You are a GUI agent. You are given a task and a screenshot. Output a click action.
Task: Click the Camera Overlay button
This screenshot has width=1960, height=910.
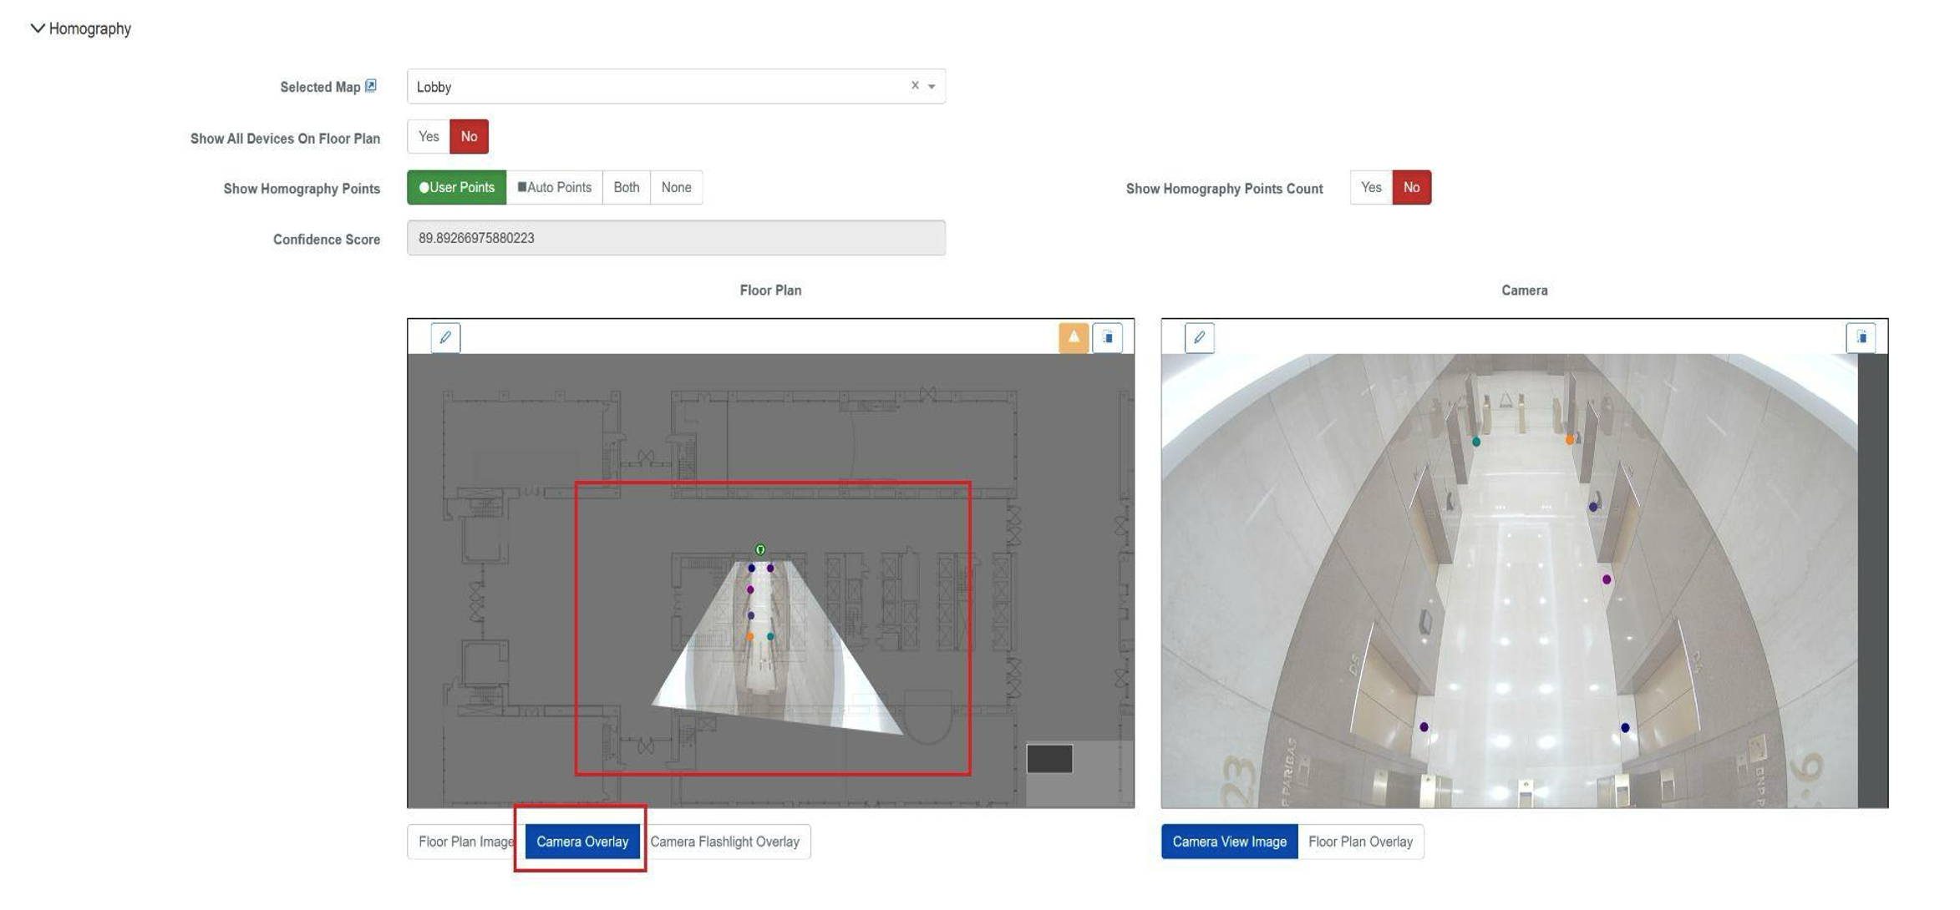click(581, 841)
